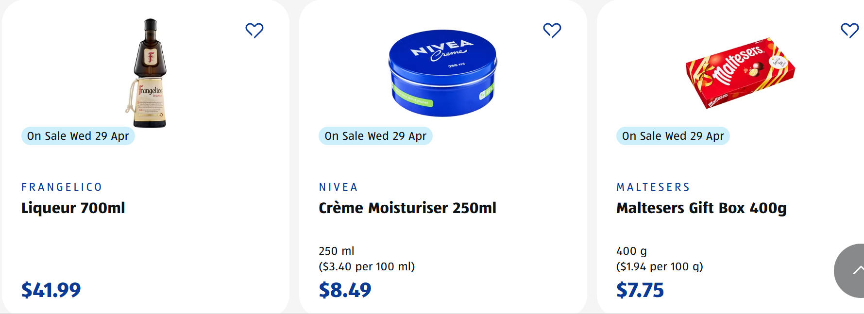Screen dimensions: 864x314
Task: Open the Liqueur 700ml product title
Action: point(73,208)
